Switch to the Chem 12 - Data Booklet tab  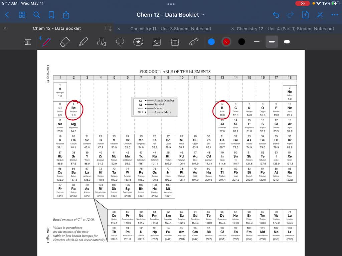click(57, 29)
